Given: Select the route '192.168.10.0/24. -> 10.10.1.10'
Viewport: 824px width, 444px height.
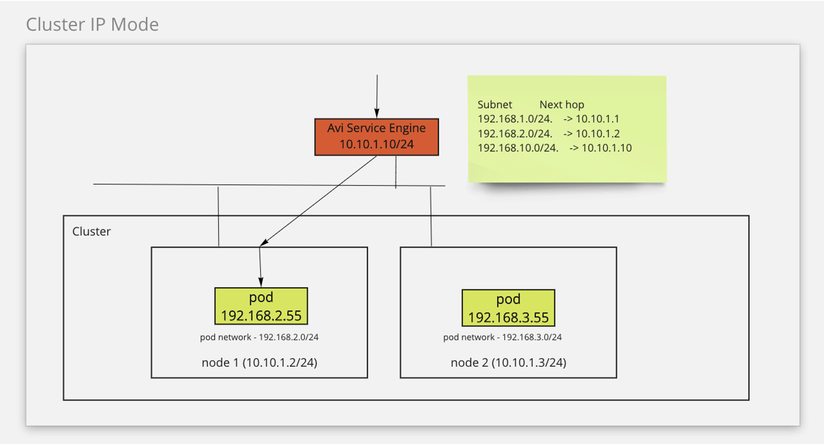Looking at the screenshot, I should (x=554, y=148).
